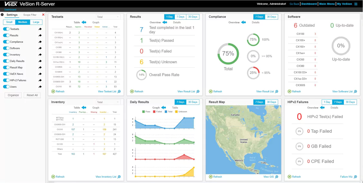
Task: Click the share arrow next to Result Map
Action: (x=40, y=67)
